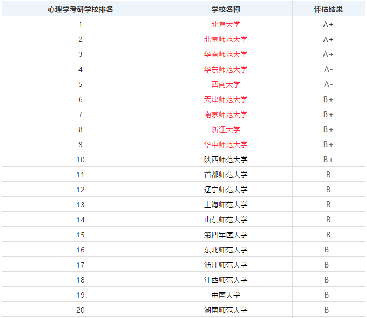Image resolution: width=367 pixels, height=318 pixels.
Task: Click the B grade for 首都师范大学
Action: pyautogui.click(x=328, y=175)
